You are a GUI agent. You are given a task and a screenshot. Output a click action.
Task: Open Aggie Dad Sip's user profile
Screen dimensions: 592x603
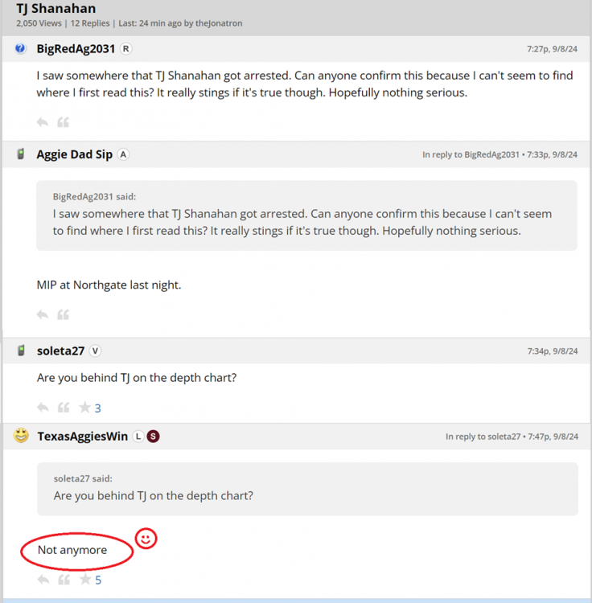(x=74, y=154)
